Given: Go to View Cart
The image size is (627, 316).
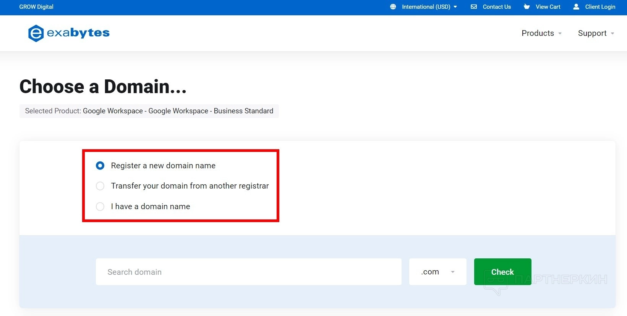Looking at the screenshot, I should pyautogui.click(x=548, y=7).
